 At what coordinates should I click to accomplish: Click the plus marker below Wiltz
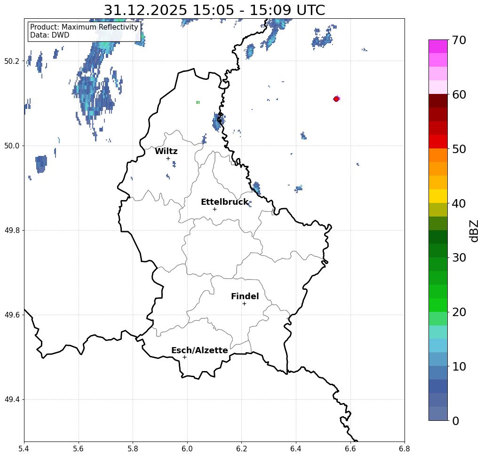click(x=168, y=158)
